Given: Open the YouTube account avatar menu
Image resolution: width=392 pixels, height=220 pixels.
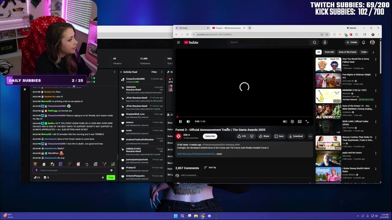Looking at the screenshot, I should pyautogui.click(x=372, y=42).
